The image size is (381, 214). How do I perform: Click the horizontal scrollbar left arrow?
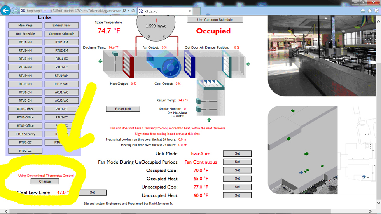point(6,211)
